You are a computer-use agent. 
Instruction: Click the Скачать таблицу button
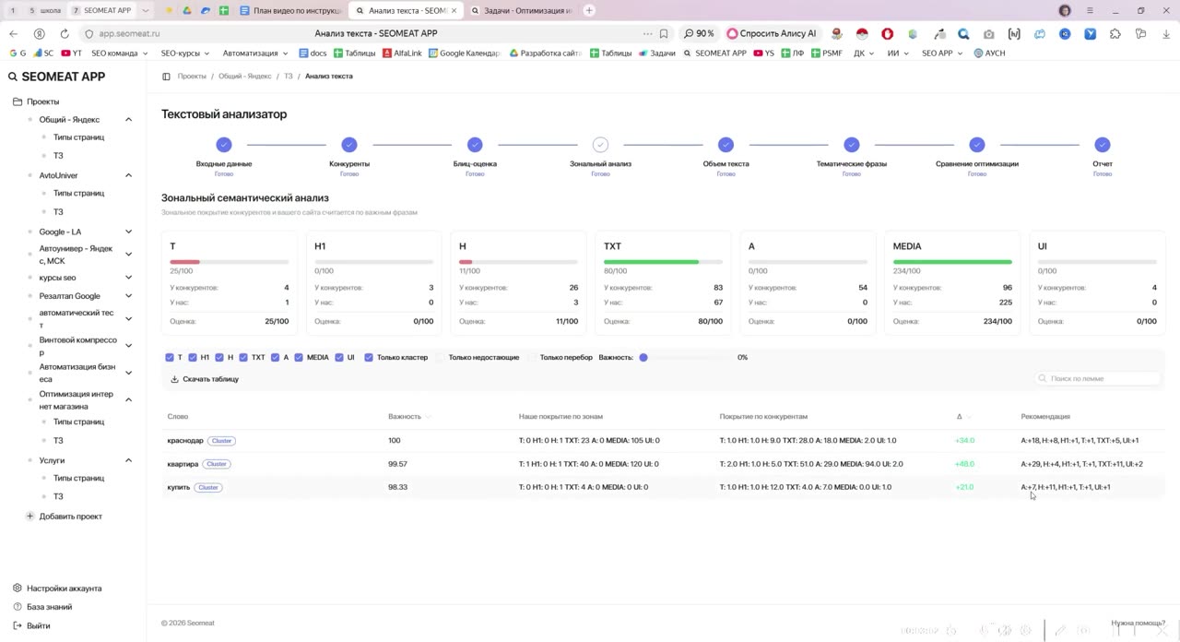(x=205, y=379)
